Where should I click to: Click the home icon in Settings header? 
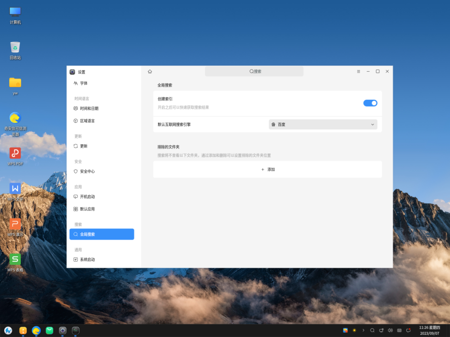coord(150,72)
